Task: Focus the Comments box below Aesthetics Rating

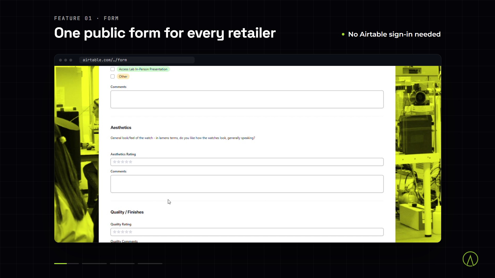Action: tap(247, 184)
